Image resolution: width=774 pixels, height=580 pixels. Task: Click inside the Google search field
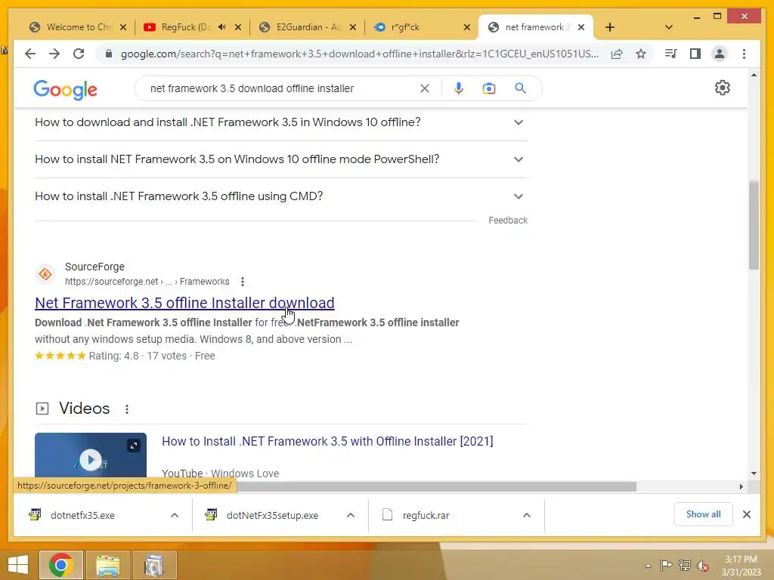281,88
